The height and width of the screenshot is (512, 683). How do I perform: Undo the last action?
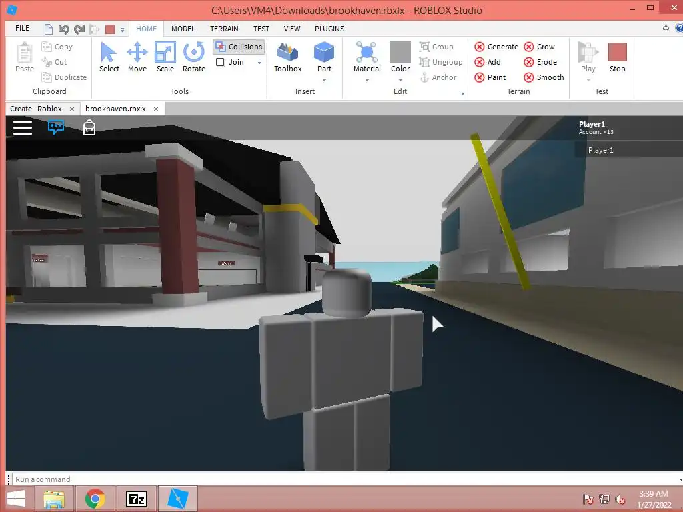point(63,29)
